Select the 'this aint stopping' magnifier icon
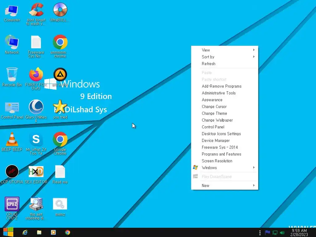The image size is (316, 237). [36, 209]
